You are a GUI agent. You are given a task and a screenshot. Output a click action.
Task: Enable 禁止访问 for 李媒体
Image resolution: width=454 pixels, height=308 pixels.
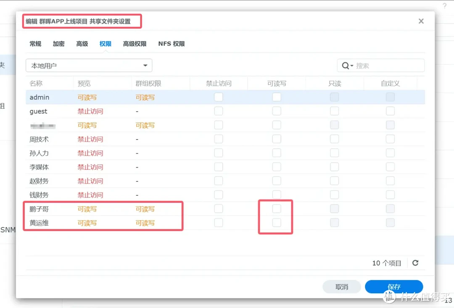pyautogui.click(x=218, y=166)
